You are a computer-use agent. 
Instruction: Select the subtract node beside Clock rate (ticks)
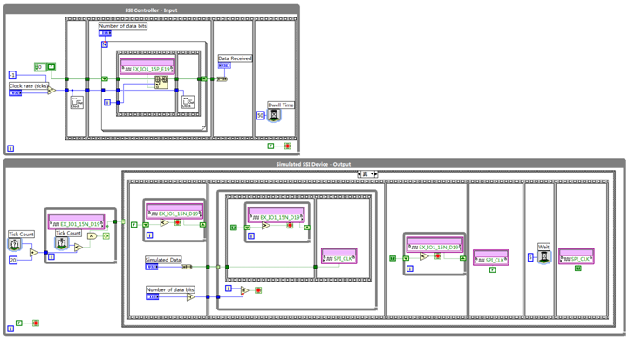(x=51, y=91)
